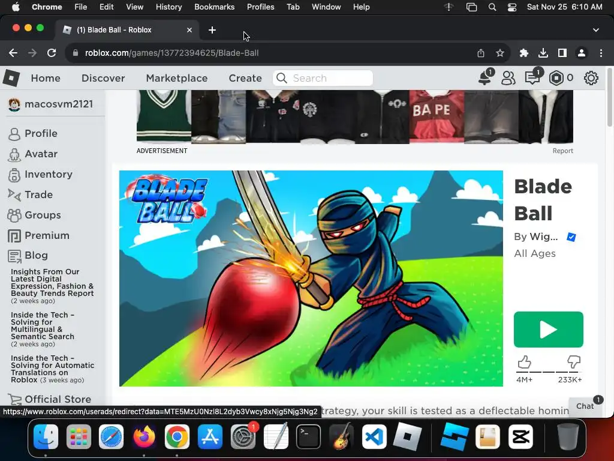This screenshot has height=461, width=614.
Task: Open Create in Roblox navigation
Action: point(245,78)
